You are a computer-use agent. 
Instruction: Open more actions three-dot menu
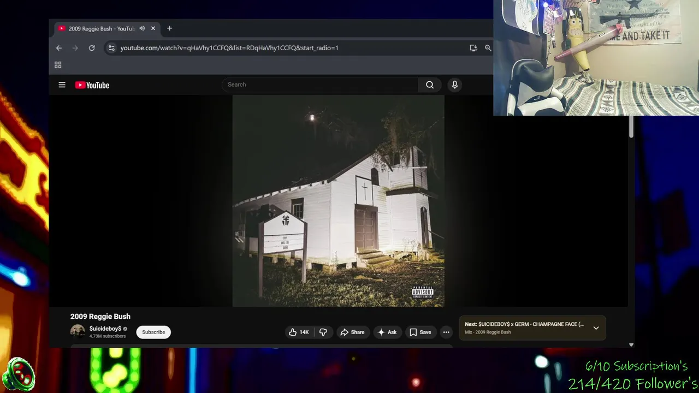(446, 332)
